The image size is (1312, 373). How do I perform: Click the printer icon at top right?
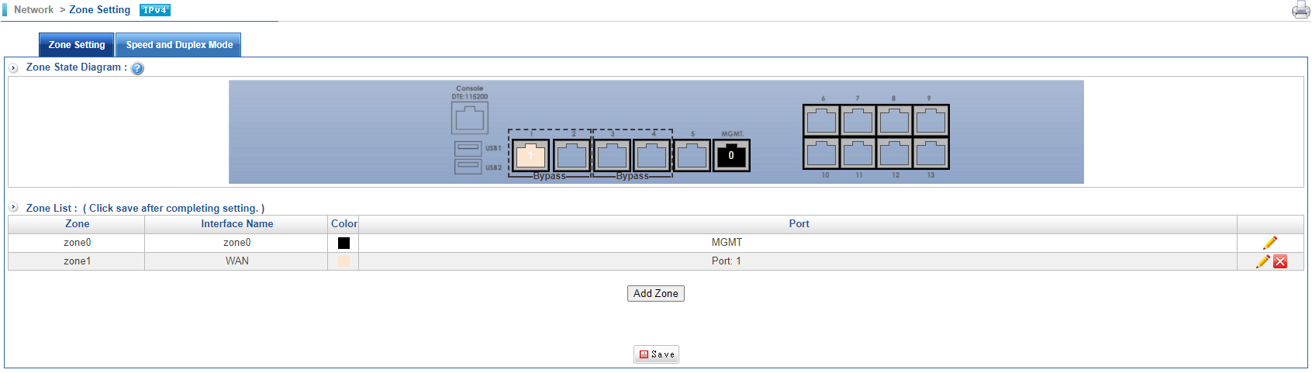(1300, 10)
